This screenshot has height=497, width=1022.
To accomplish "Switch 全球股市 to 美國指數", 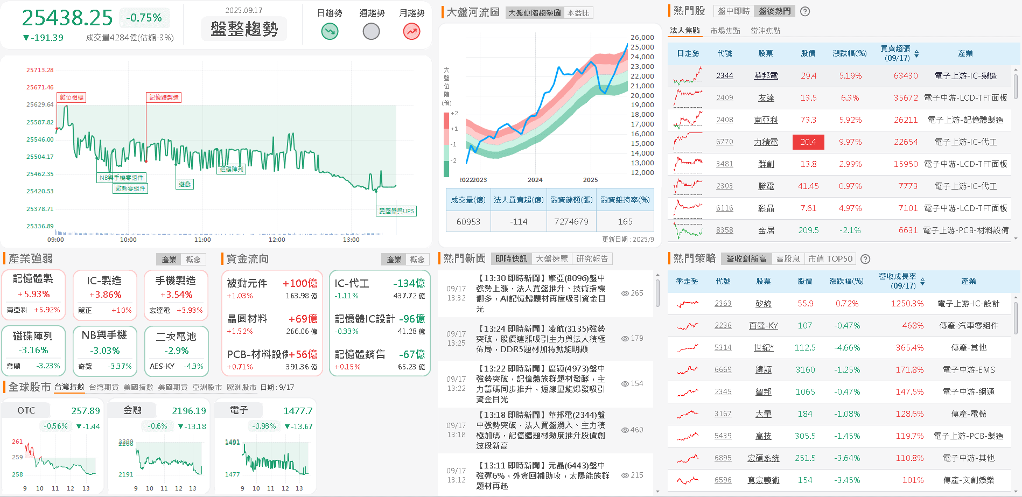I will [138, 387].
